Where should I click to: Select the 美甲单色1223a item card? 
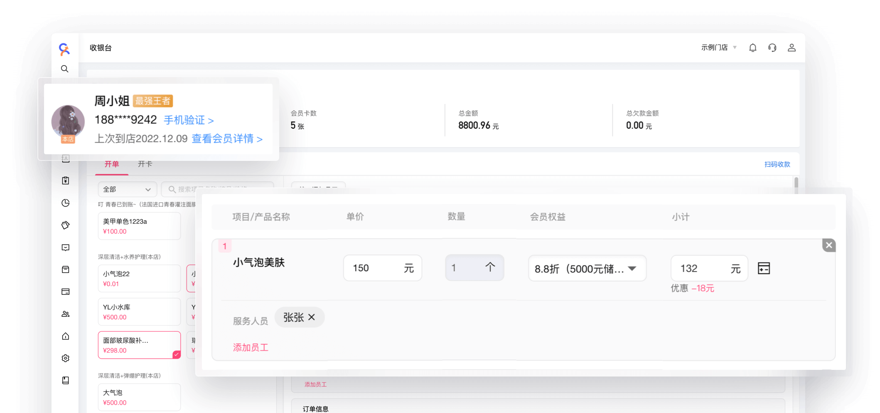point(139,226)
